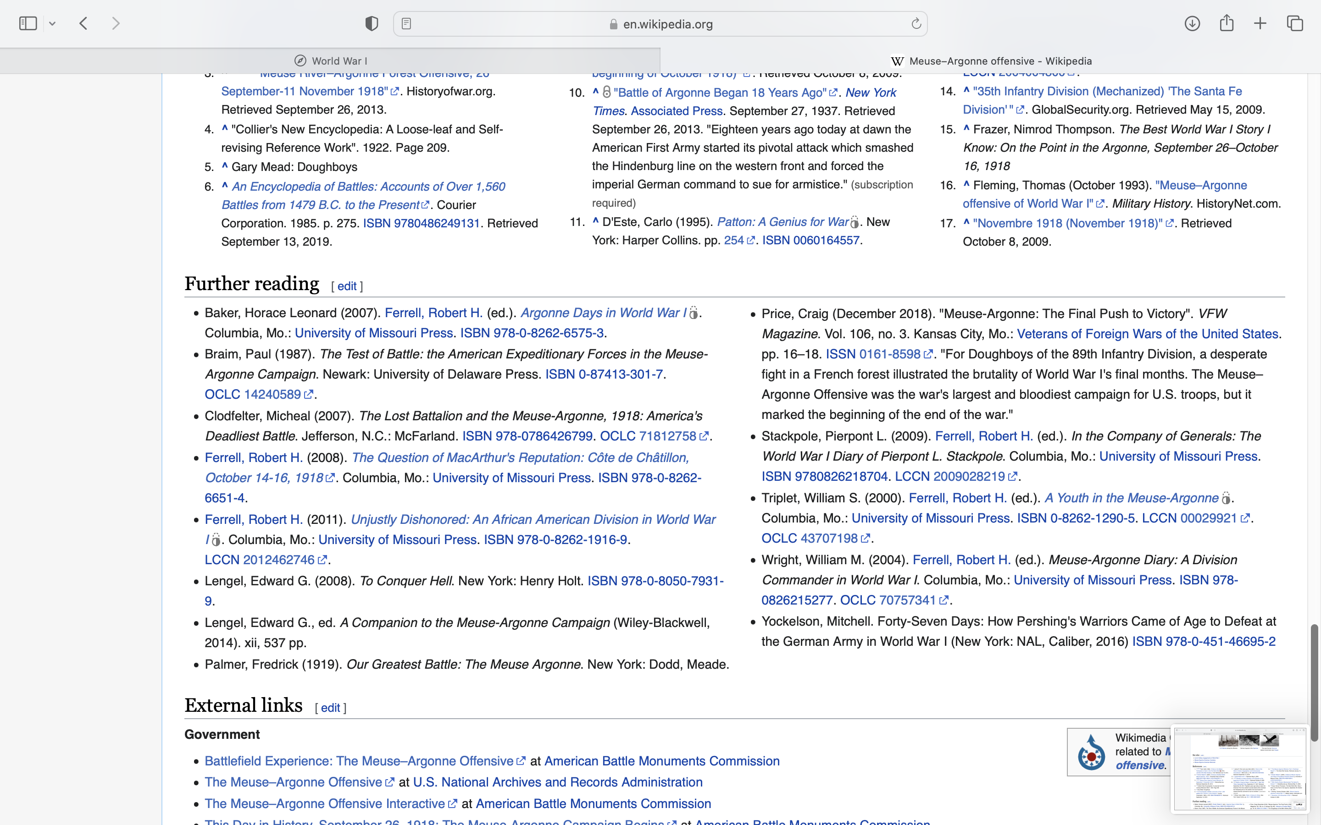
Task: Show Reader view from address bar
Action: click(x=406, y=23)
